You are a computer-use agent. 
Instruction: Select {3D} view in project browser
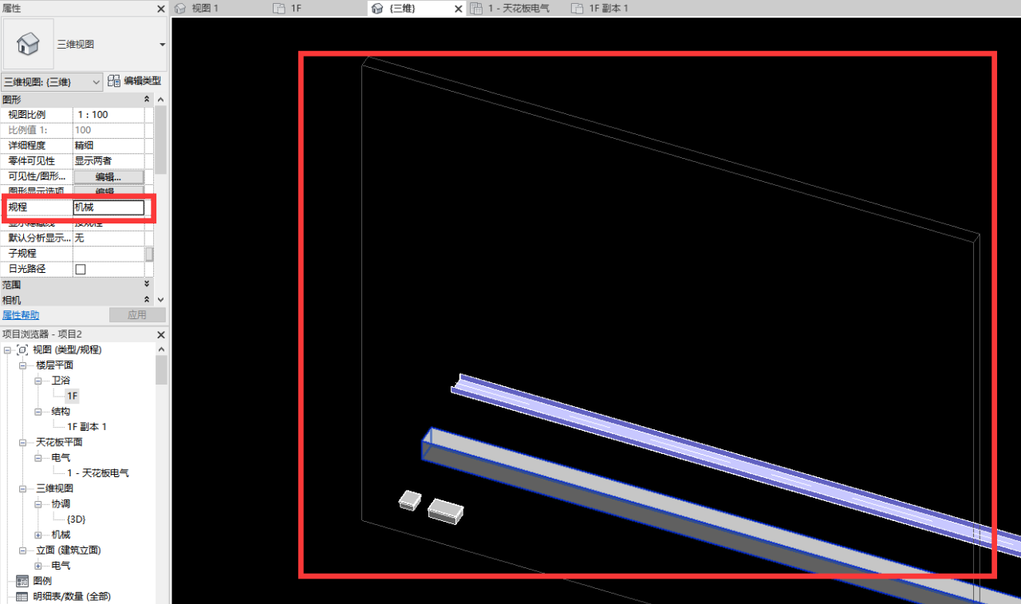point(76,519)
